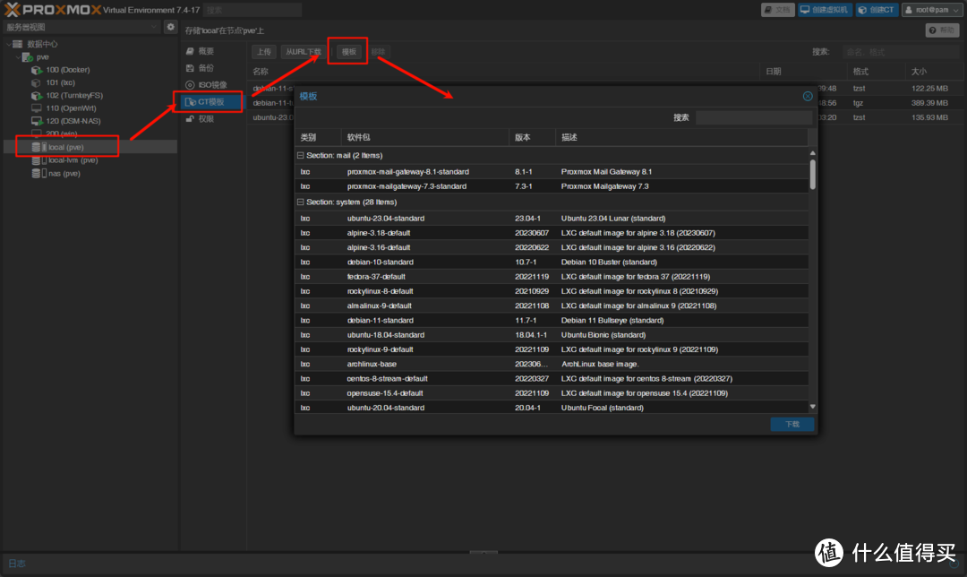Select VM 110 (OpenWrt) in the tree
The image size is (967, 577).
[71, 108]
